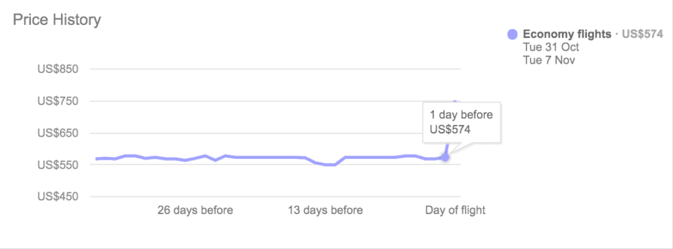Click the Day of flight axis label
Screen dimensions: 673x249
pos(455,210)
